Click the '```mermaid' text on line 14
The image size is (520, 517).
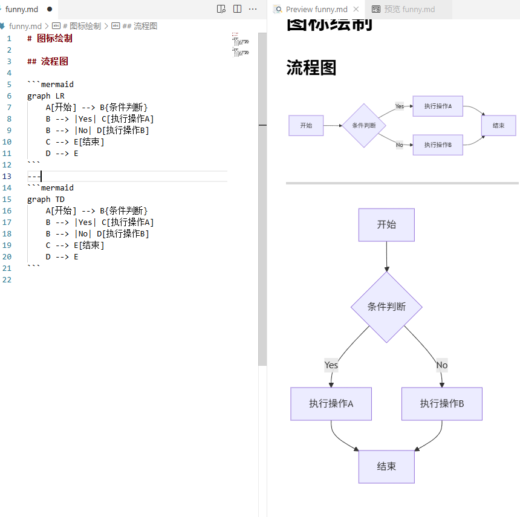[50, 187]
